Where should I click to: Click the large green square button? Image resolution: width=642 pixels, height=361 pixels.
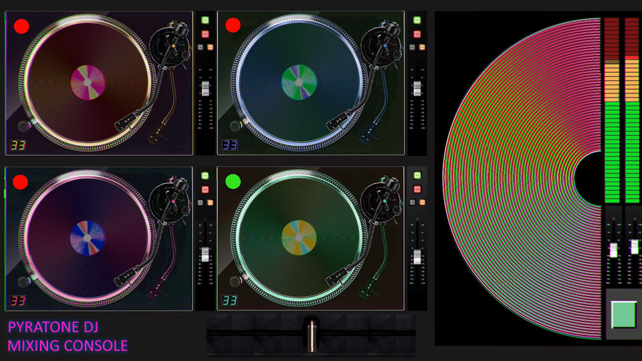(x=623, y=314)
